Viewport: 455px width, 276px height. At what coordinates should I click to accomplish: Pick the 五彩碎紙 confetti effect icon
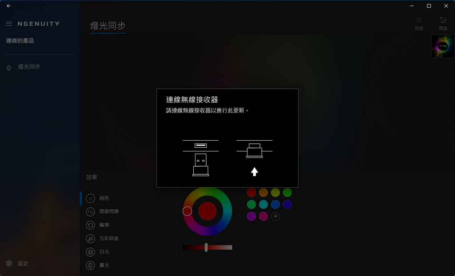(x=91, y=239)
